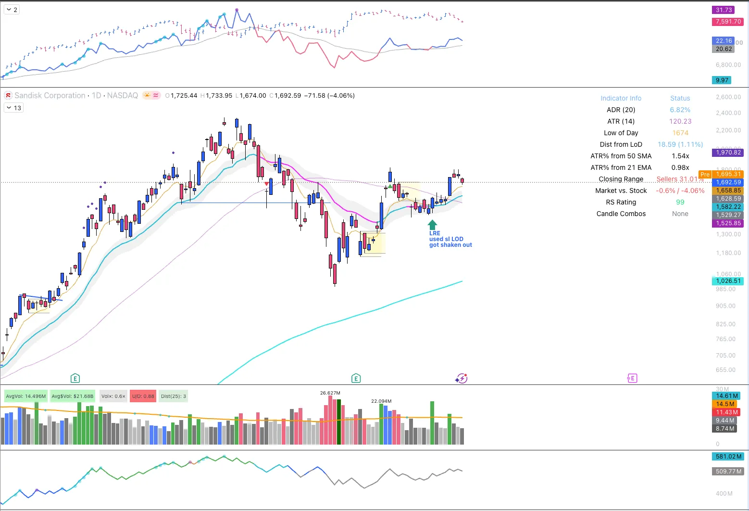This screenshot has width=749, height=511.
Task: Click the red down triangle marker on chart
Action: pyautogui.click(x=267, y=184)
